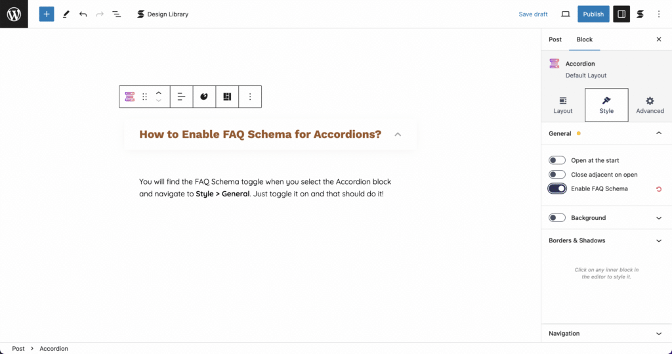Screen dimensions: 672x354
Task: Expand the Navigation panel
Action: pyautogui.click(x=606, y=334)
